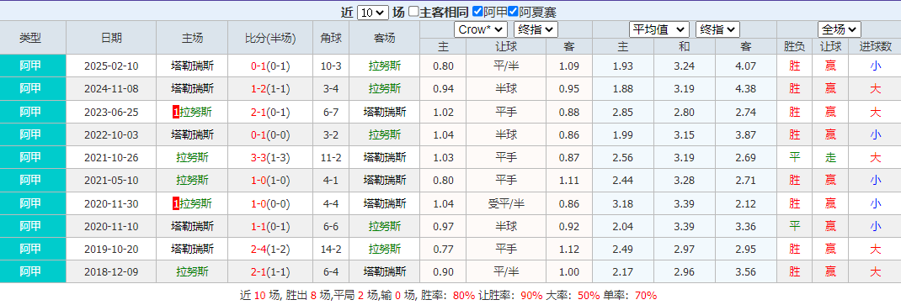Click the 客场 column header

tap(385, 39)
